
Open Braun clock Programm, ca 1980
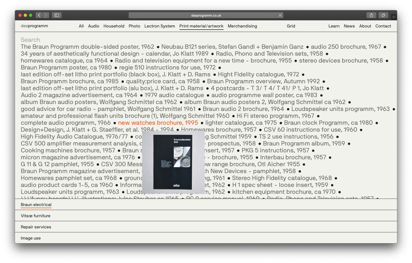[328, 123]
